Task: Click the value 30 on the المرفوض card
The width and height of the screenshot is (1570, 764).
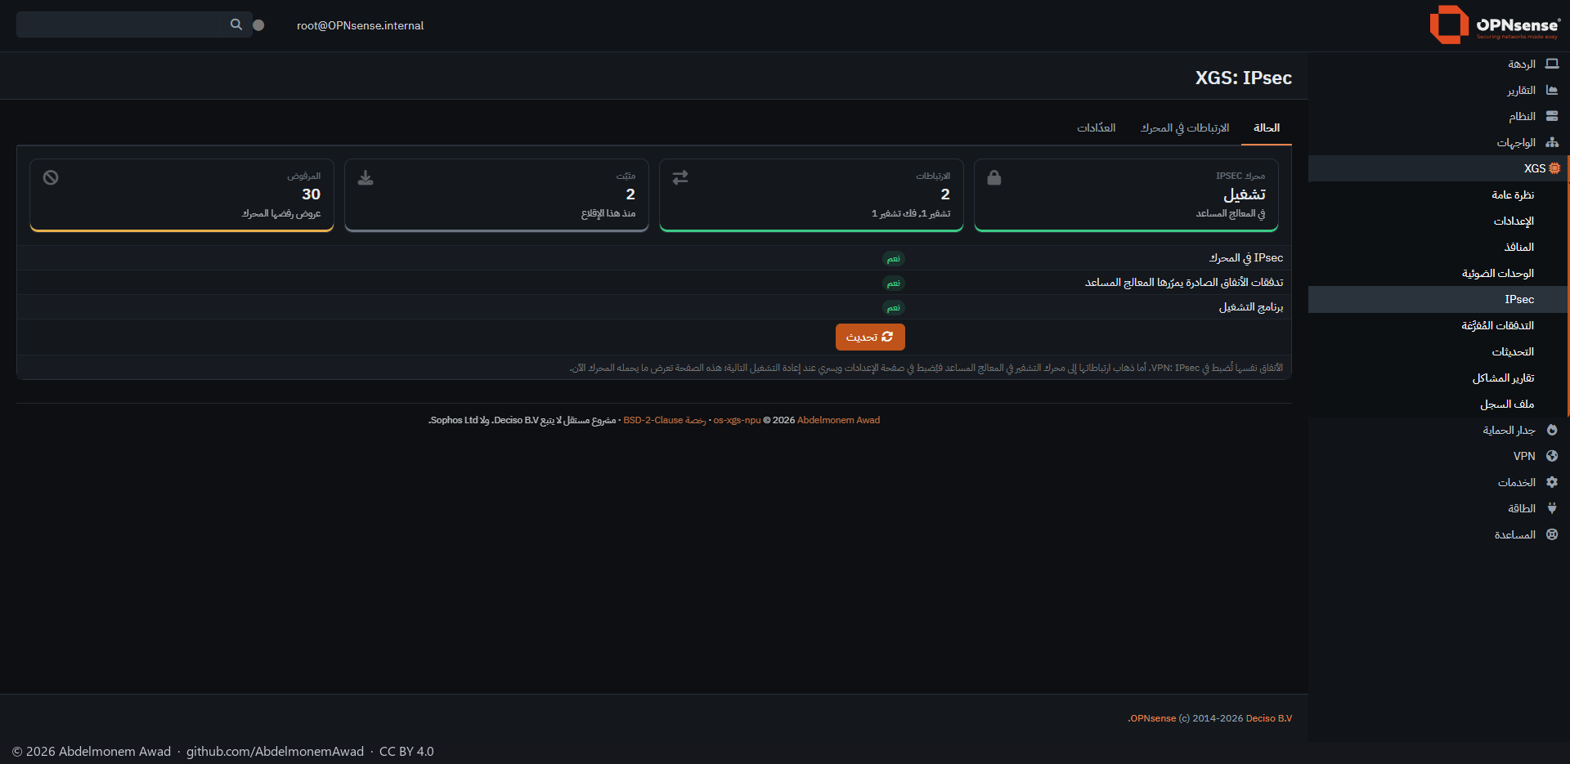Action: pos(312,194)
